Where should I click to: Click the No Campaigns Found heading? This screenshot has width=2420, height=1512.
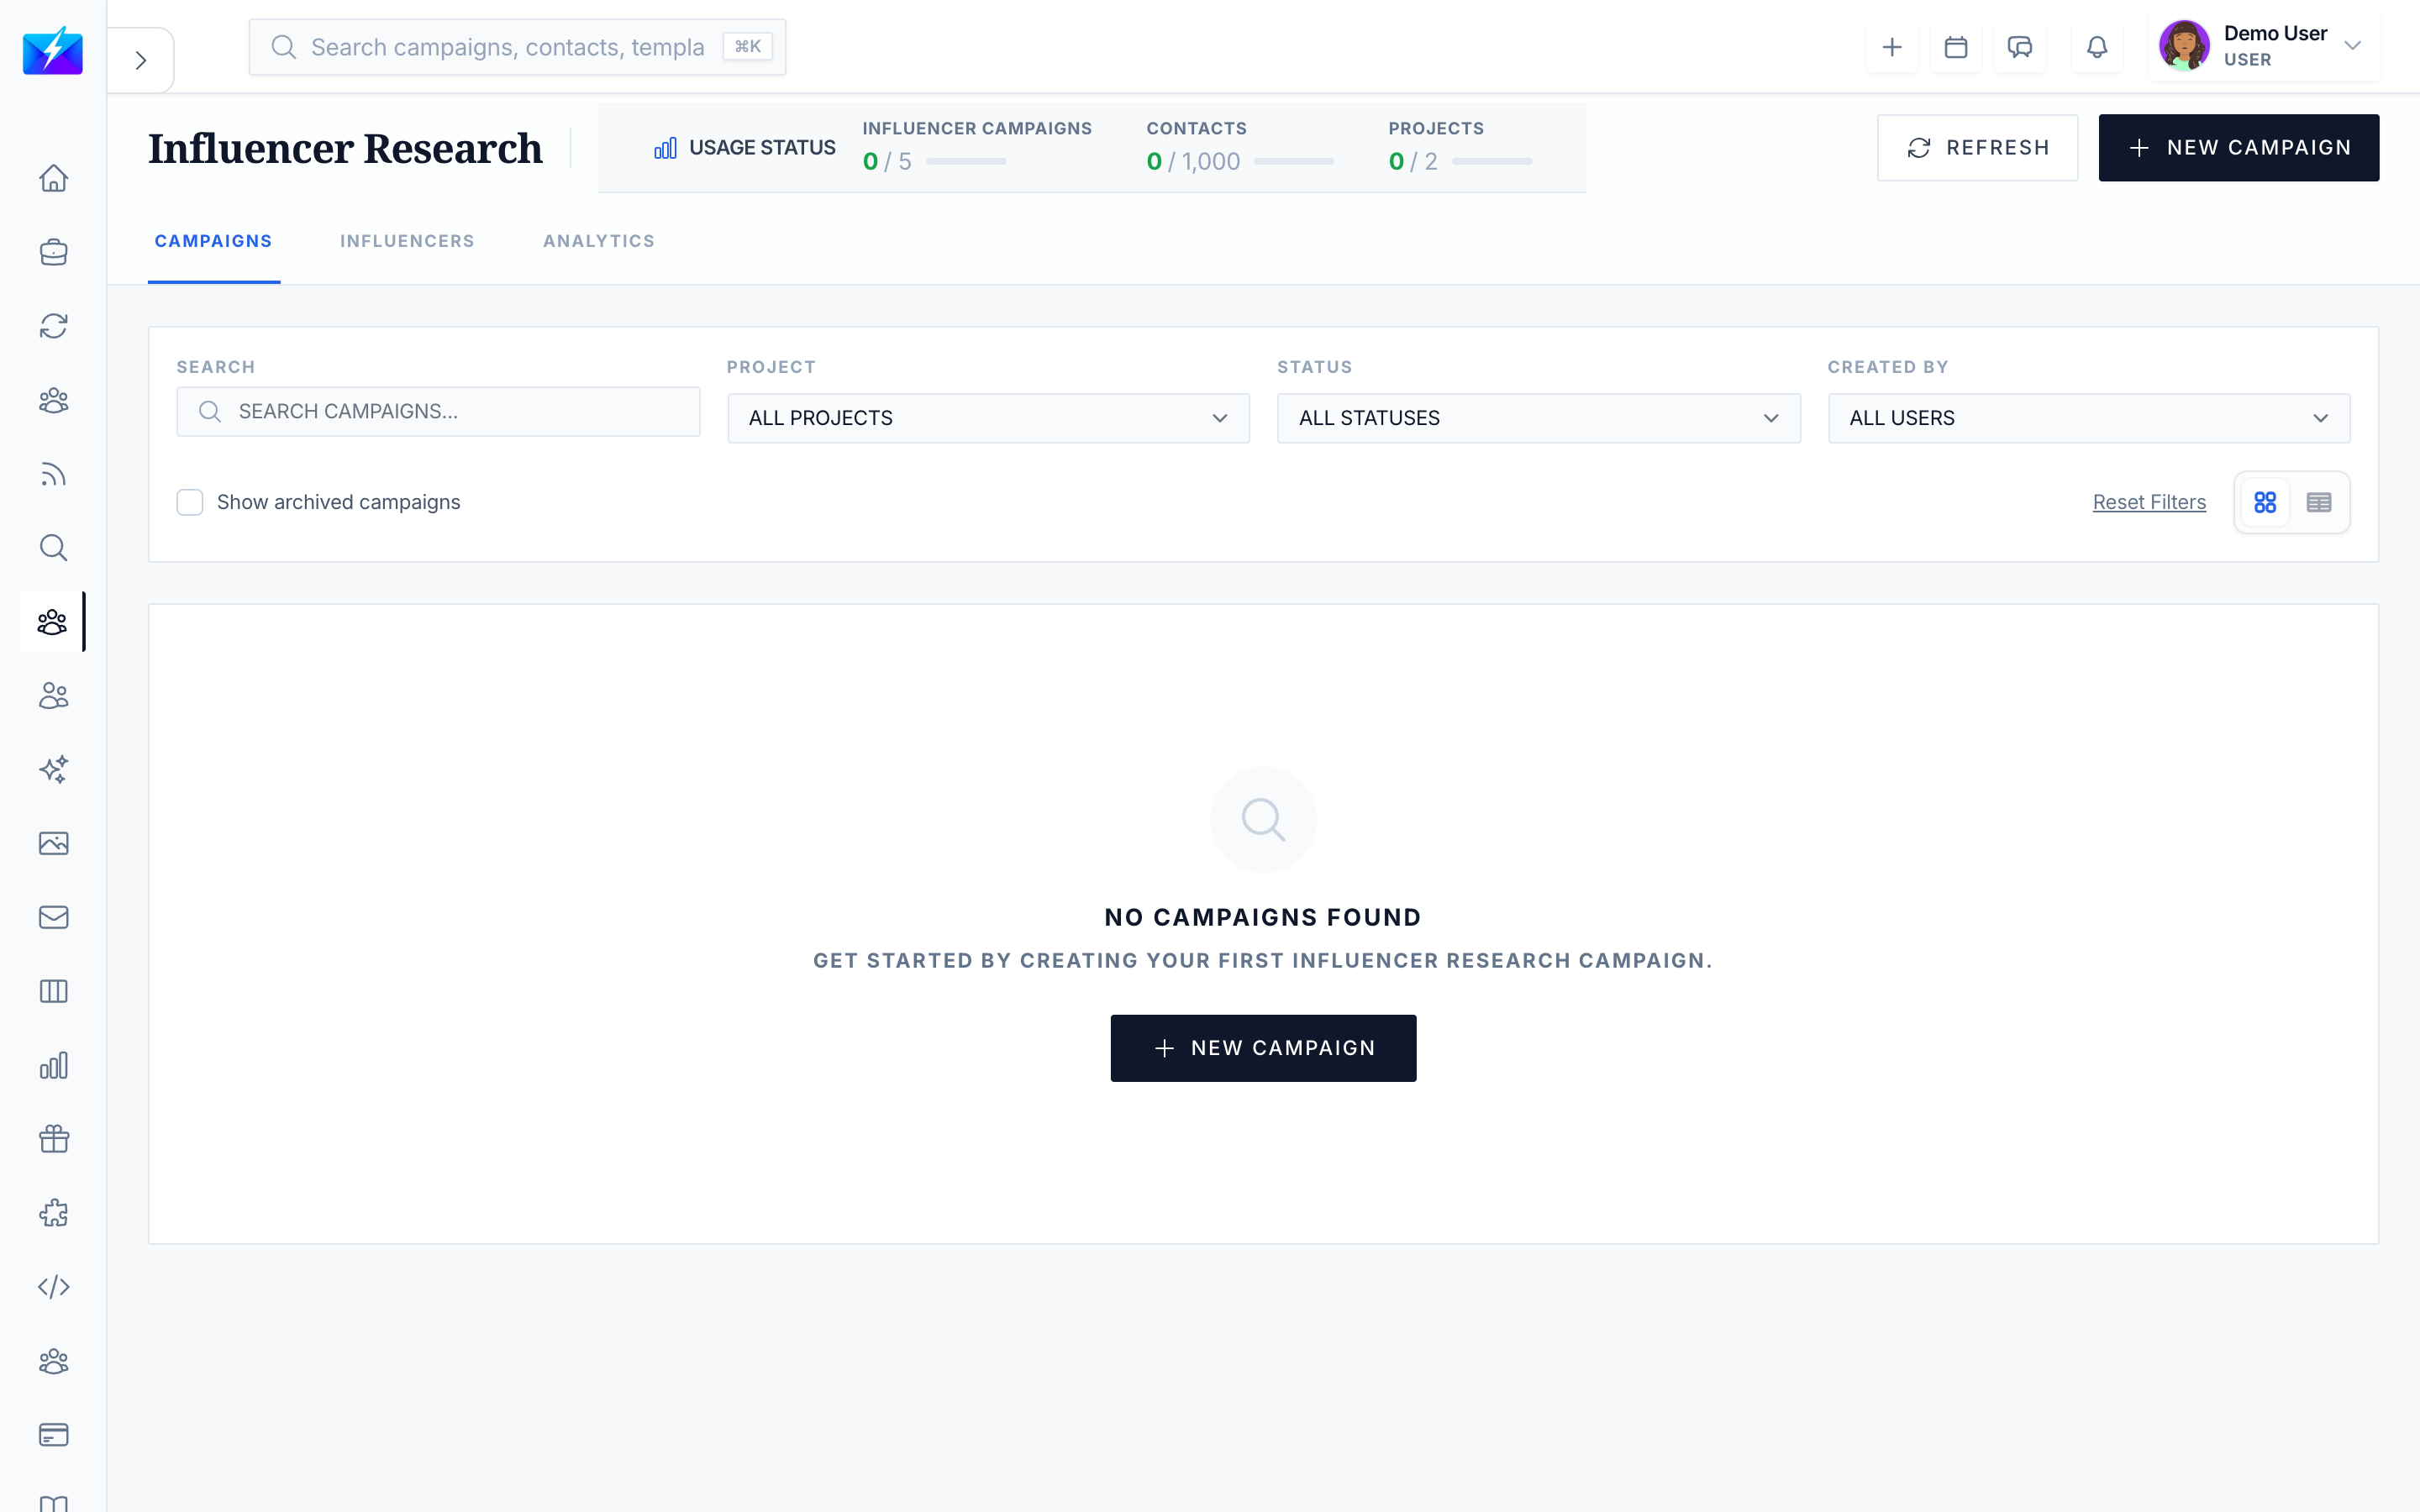coord(1263,917)
